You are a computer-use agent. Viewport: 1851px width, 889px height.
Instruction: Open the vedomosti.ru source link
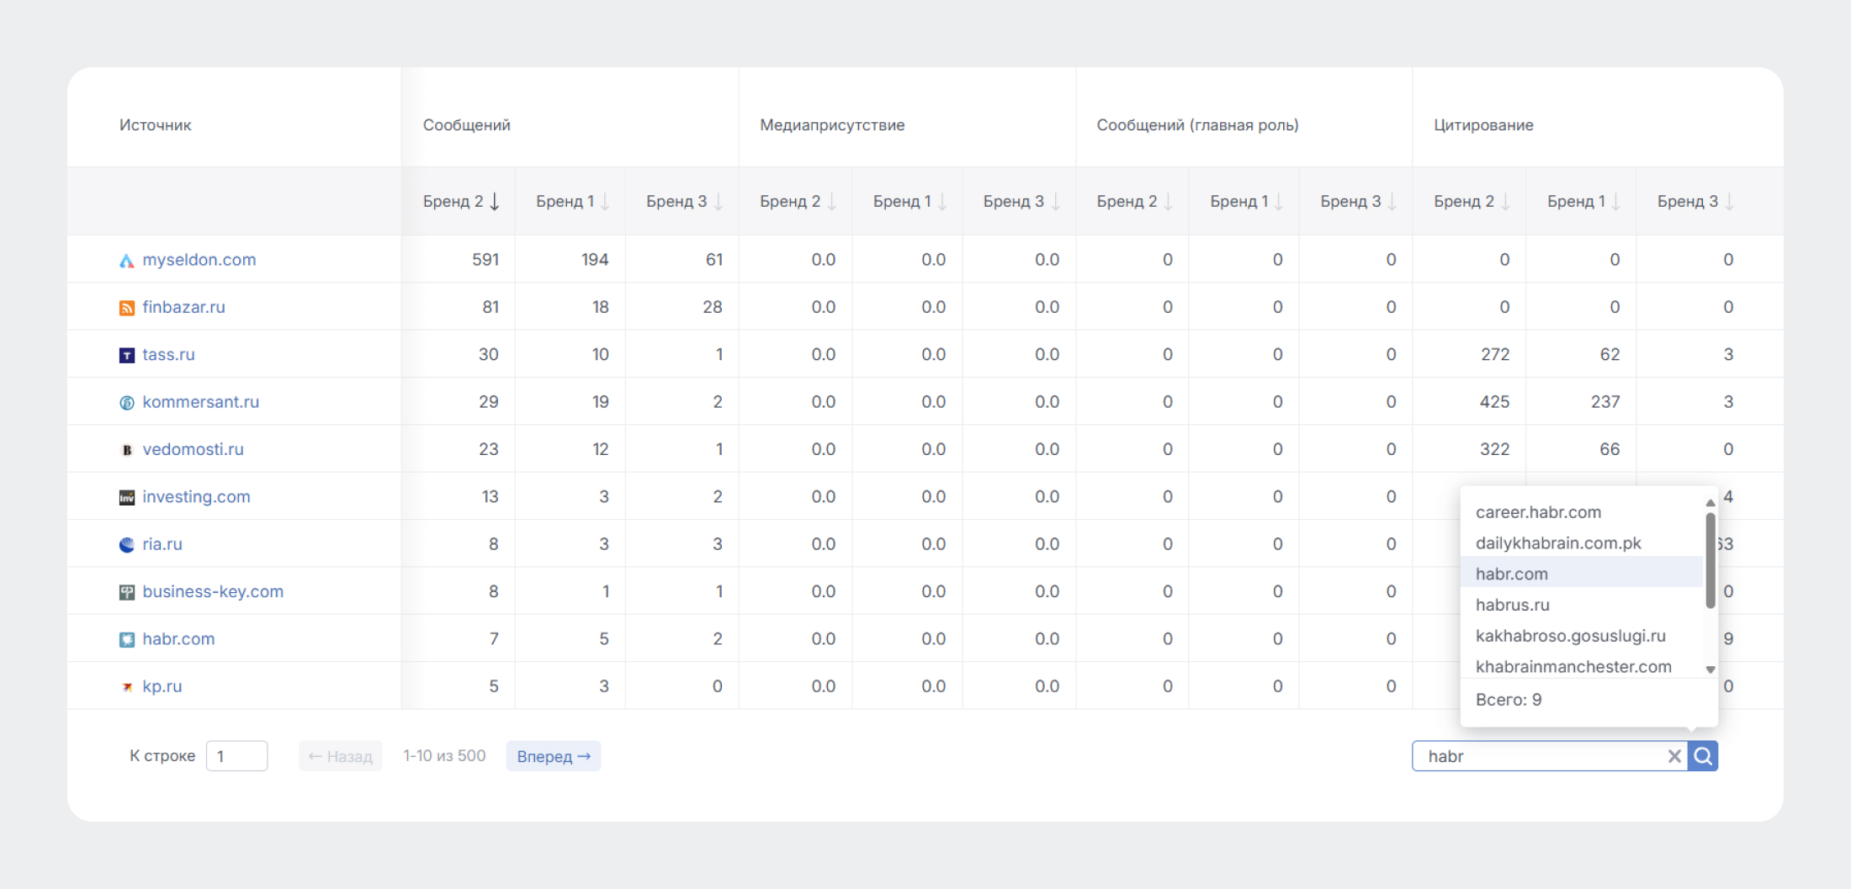pos(193,449)
